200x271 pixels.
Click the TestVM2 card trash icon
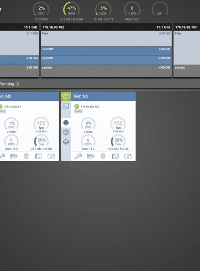point(26,156)
